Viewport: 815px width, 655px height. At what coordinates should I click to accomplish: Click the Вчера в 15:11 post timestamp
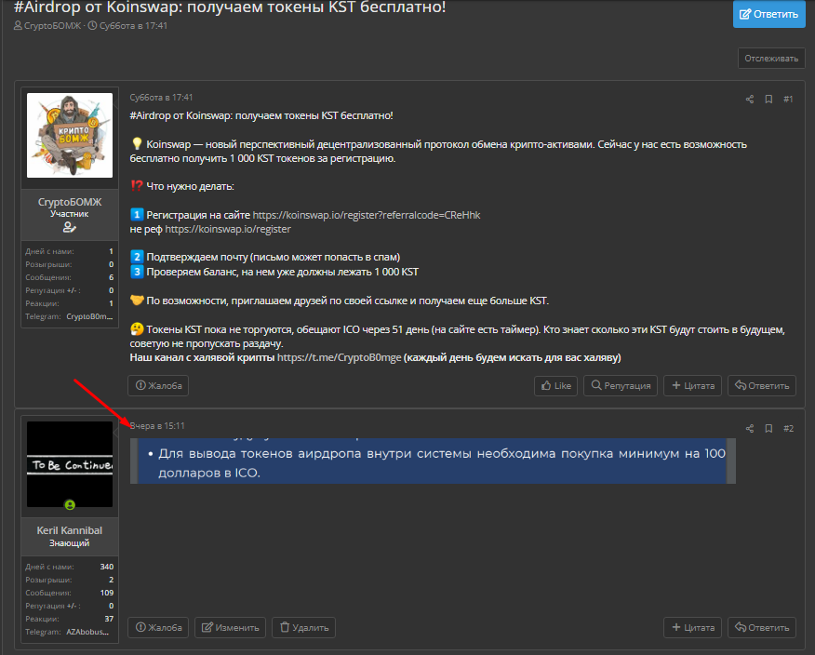click(x=157, y=426)
